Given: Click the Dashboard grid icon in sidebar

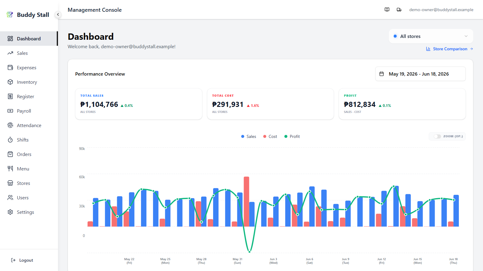Looking at the screenshot, I should coord(10,39).
